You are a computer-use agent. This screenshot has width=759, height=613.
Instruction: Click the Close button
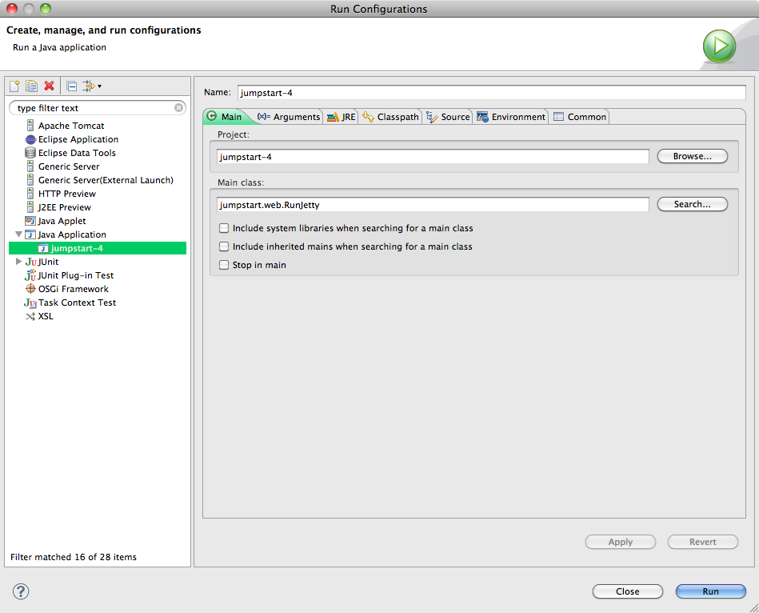(627, 591)
